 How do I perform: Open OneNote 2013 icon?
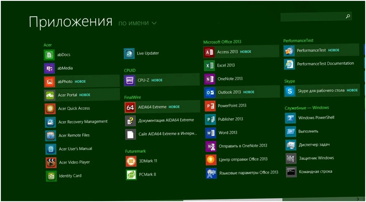click(x=210, y=79)
